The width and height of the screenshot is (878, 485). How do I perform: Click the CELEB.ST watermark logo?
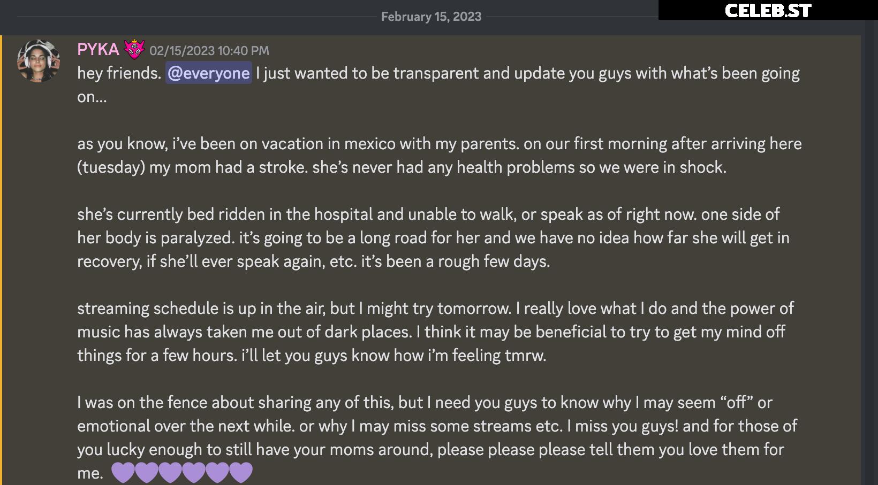(x=768, y=11)
